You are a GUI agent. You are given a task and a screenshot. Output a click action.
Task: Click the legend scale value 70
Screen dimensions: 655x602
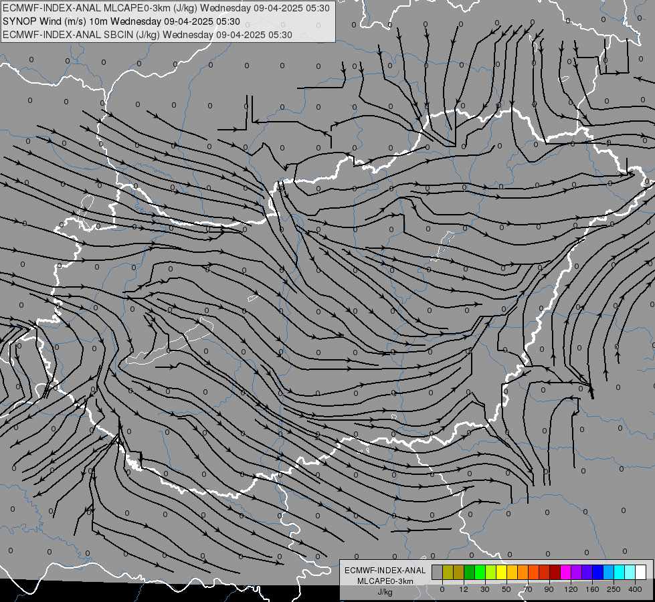[528, 589]
